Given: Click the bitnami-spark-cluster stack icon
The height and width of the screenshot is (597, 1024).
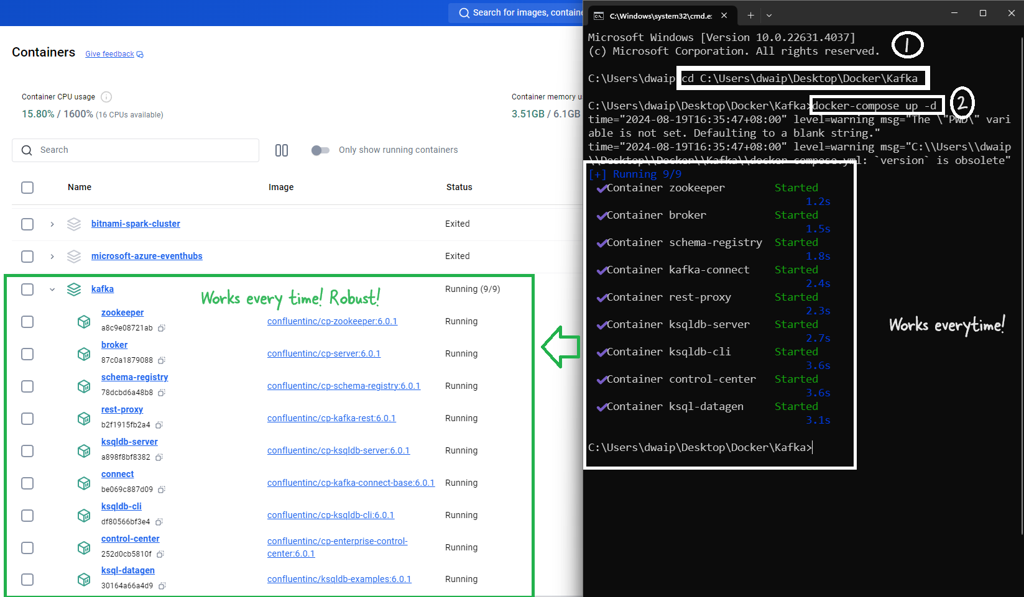Looking at the screenshot, I should pyautogui.click(x=74, y=224).
